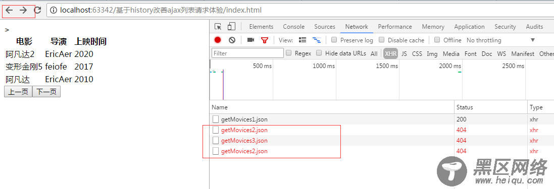Enable Preserve log checkbox

click(x=334, y=40)
